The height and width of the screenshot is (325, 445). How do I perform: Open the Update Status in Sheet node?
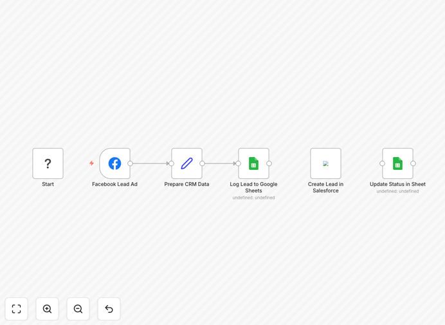click(x=397, y=163)
